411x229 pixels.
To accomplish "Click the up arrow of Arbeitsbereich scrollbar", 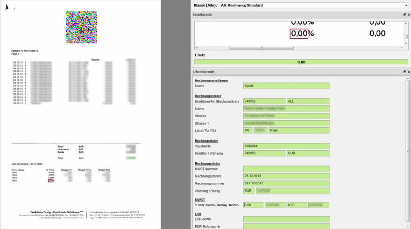I will 408,79.
